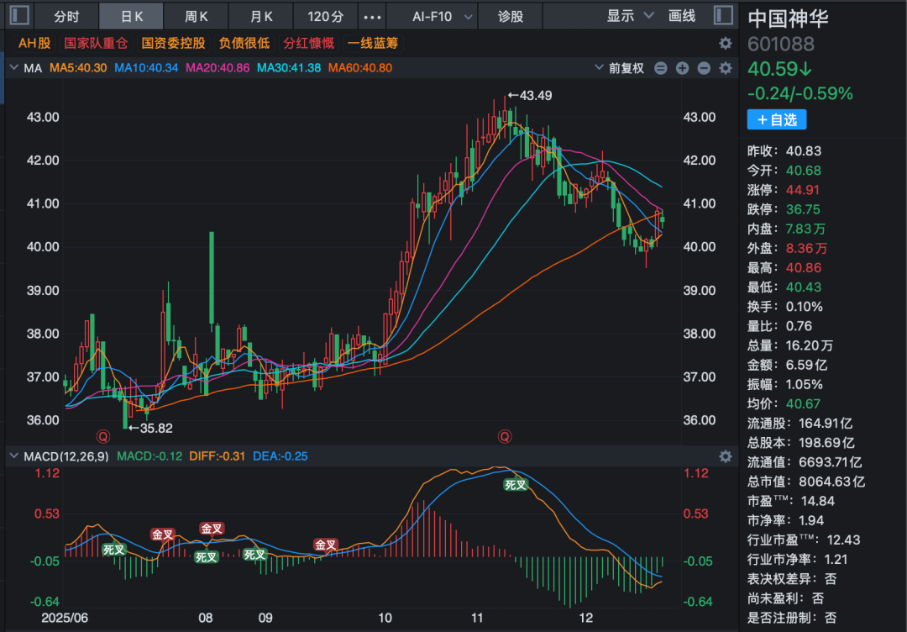Toggle the left sidebar panel icon

pos(20,15)
